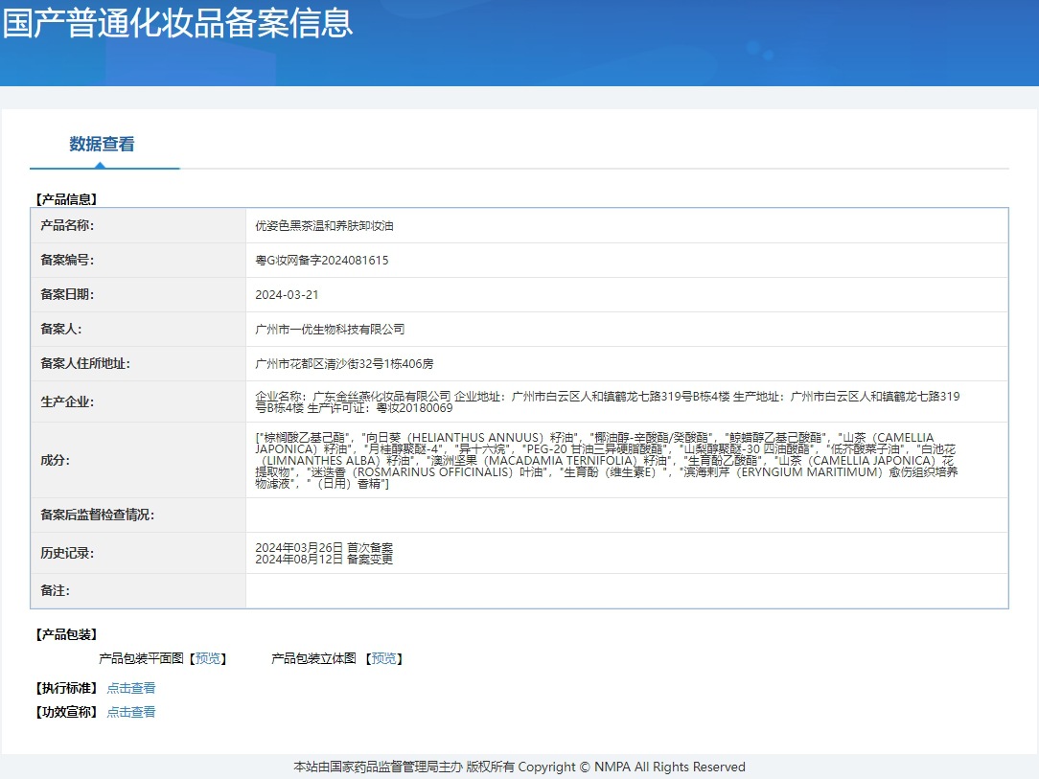Click the 【产品包装】 section heading
1039x779 pixels.
click(x=66, y=634)
